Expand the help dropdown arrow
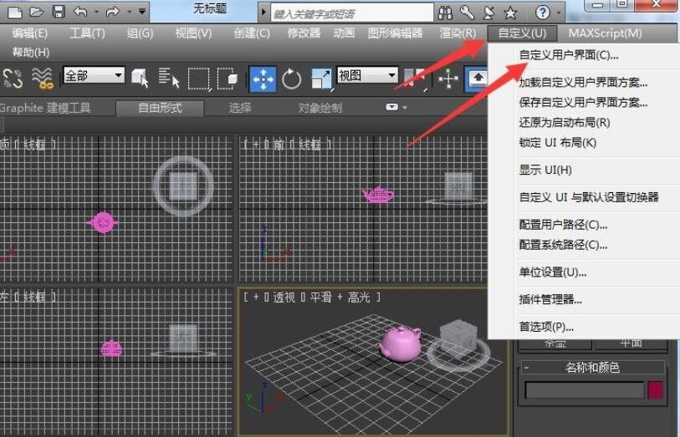The image size is (680, 437). point(558,13)
